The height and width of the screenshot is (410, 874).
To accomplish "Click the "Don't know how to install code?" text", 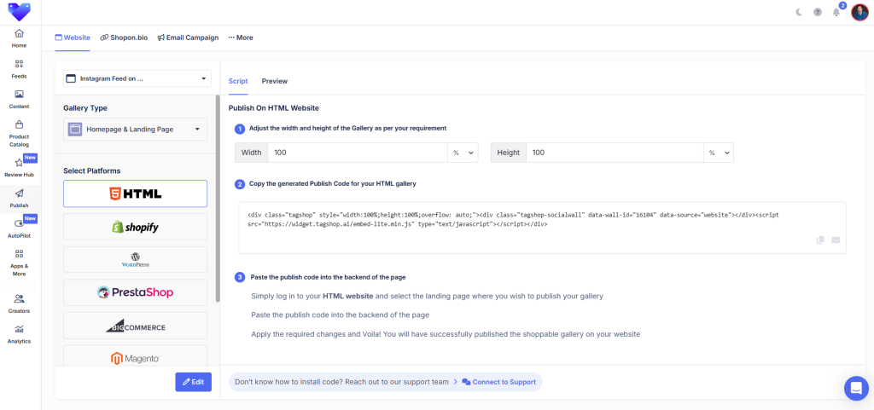I will point(341,382).
